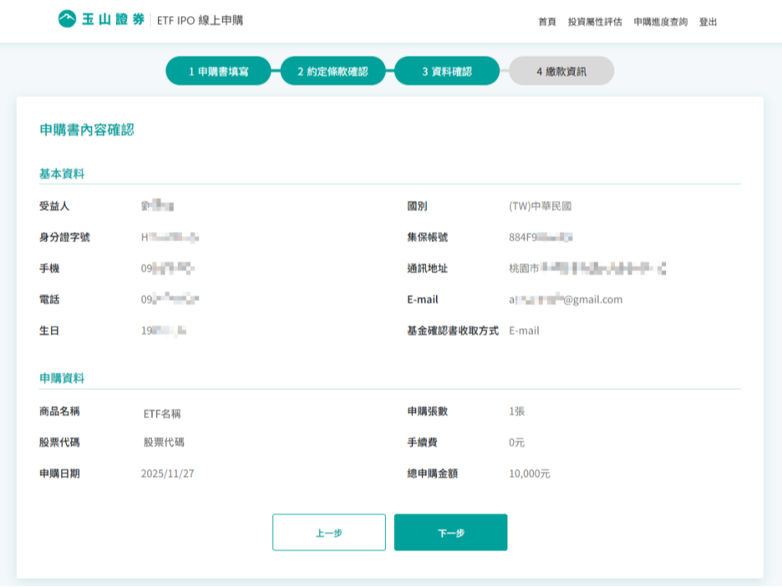Click the 集保帳號 value starting with 884F9

[541, 237]
